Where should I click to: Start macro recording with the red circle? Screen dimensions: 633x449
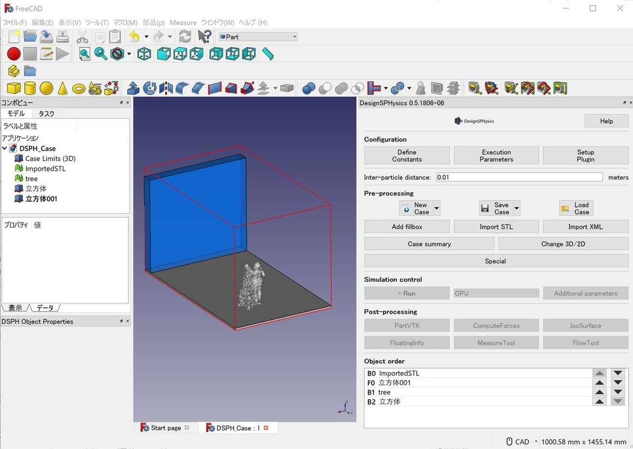(14, 53)
